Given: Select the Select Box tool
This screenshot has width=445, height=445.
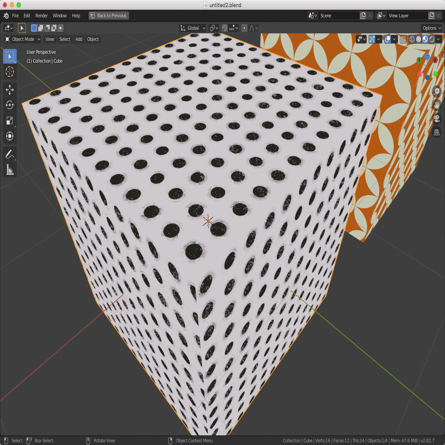Looking at the screenshot, I should point(10,56).
